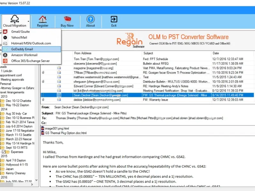Open the image001.png.html attachment

pos(57,129)
